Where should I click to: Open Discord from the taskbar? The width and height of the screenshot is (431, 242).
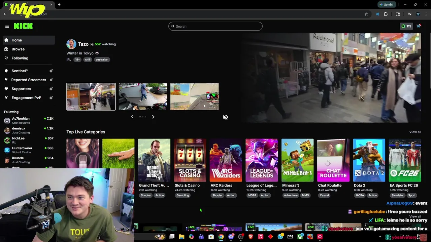(231, 237)
